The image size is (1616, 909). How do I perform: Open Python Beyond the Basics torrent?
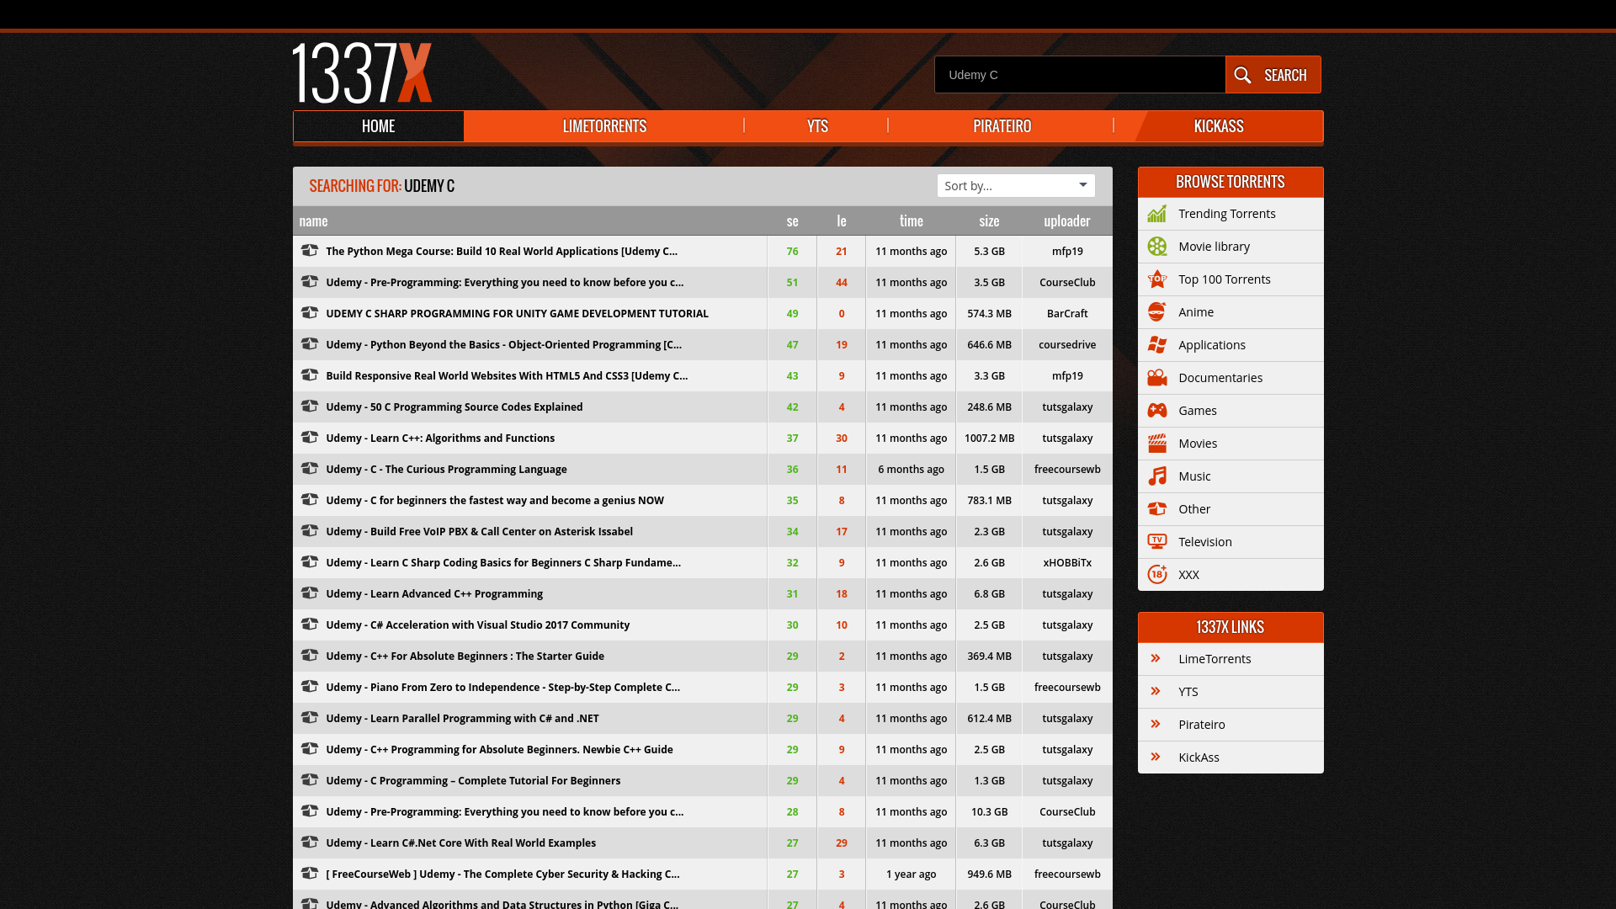[x=503, y=345]
